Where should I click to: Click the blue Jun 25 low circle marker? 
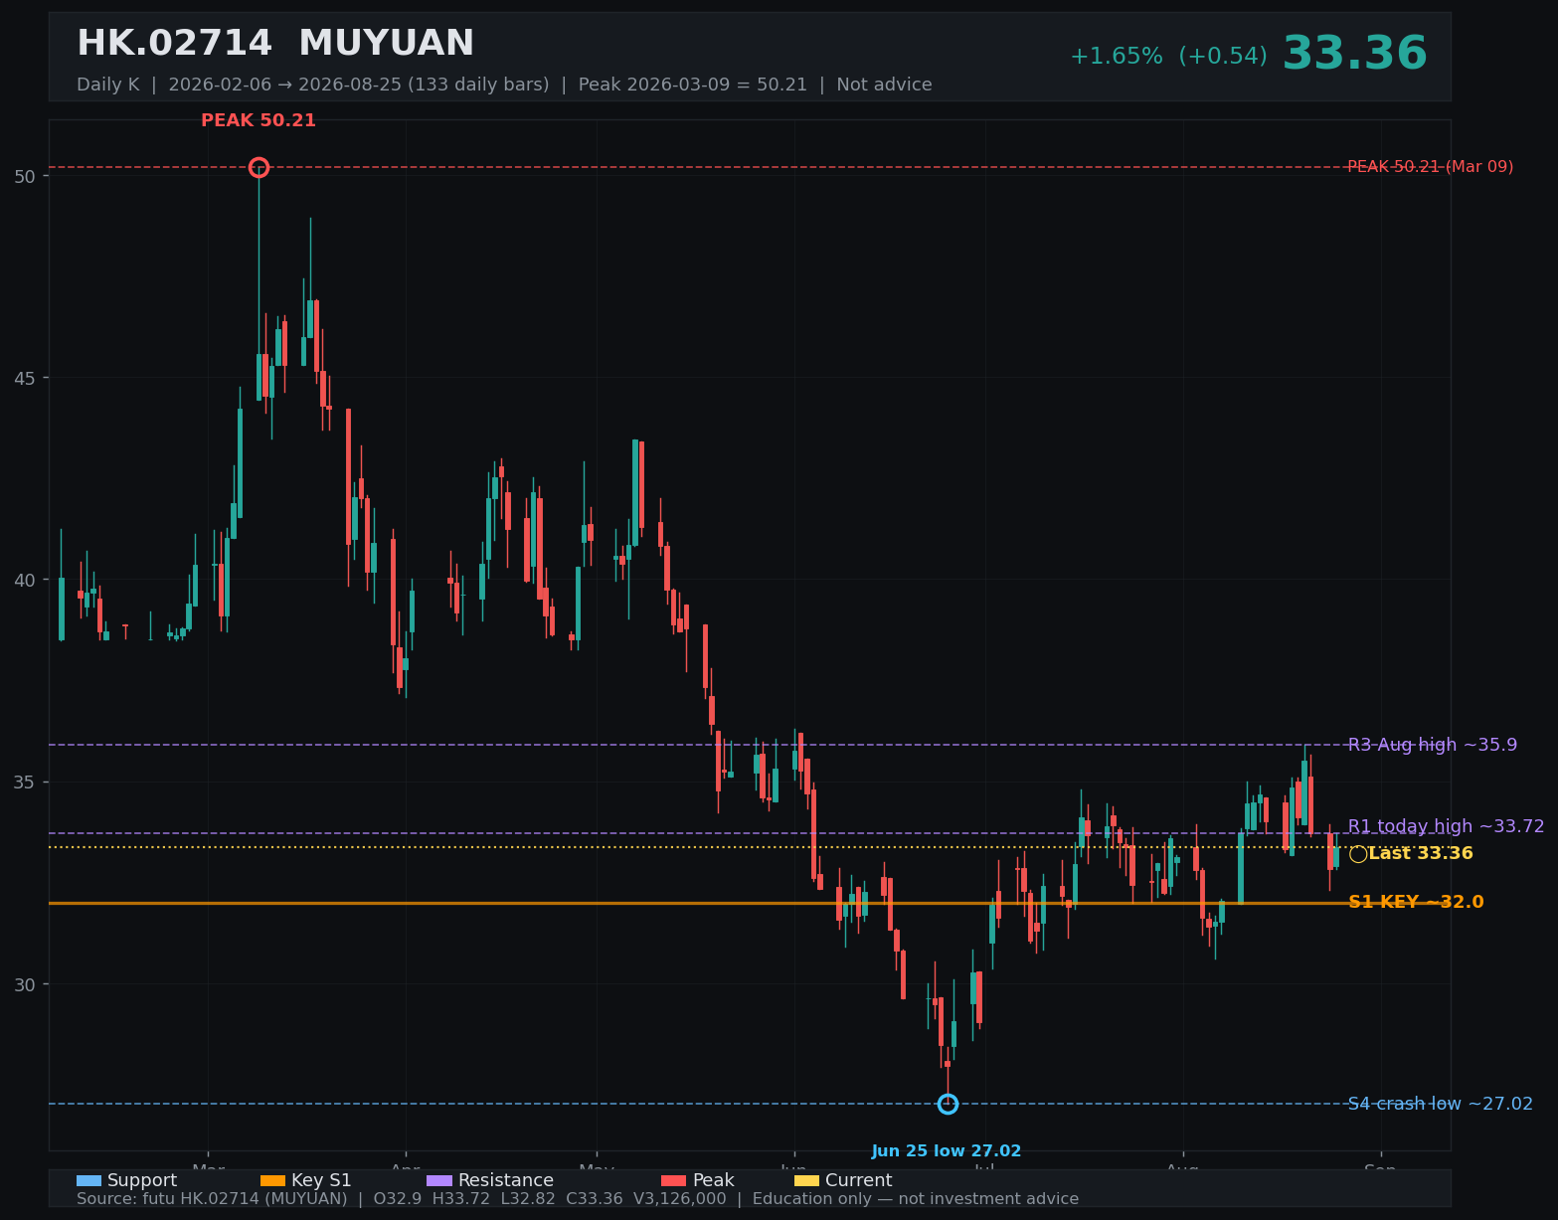(948, 1104)
